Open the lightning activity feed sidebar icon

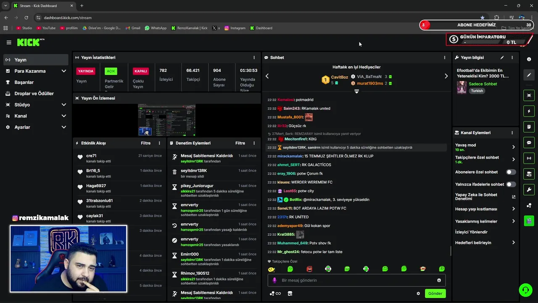pyautogui.click(x=529, y=111)
